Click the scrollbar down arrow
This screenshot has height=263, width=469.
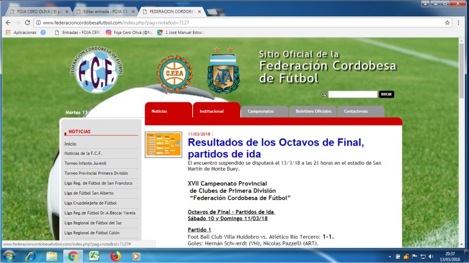462,244
